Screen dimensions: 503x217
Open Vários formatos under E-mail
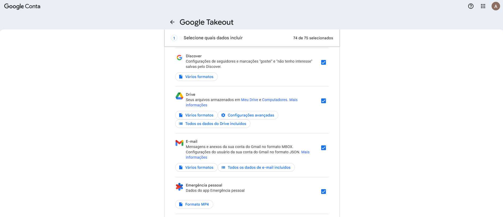(x=196, y=167)
